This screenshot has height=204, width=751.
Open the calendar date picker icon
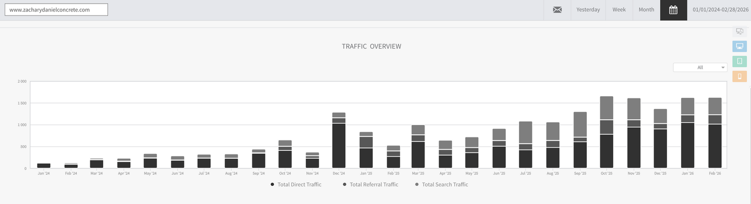(x=673, y=10)
